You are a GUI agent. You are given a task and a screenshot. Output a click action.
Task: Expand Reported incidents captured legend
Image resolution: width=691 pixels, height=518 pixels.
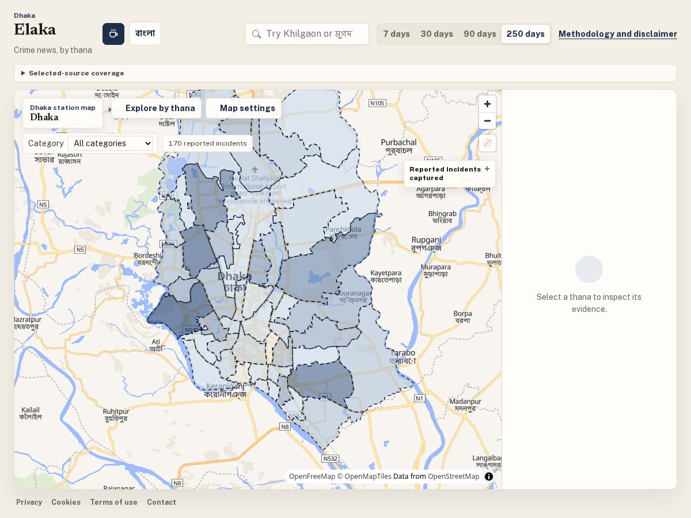click(x=450, y=173)
